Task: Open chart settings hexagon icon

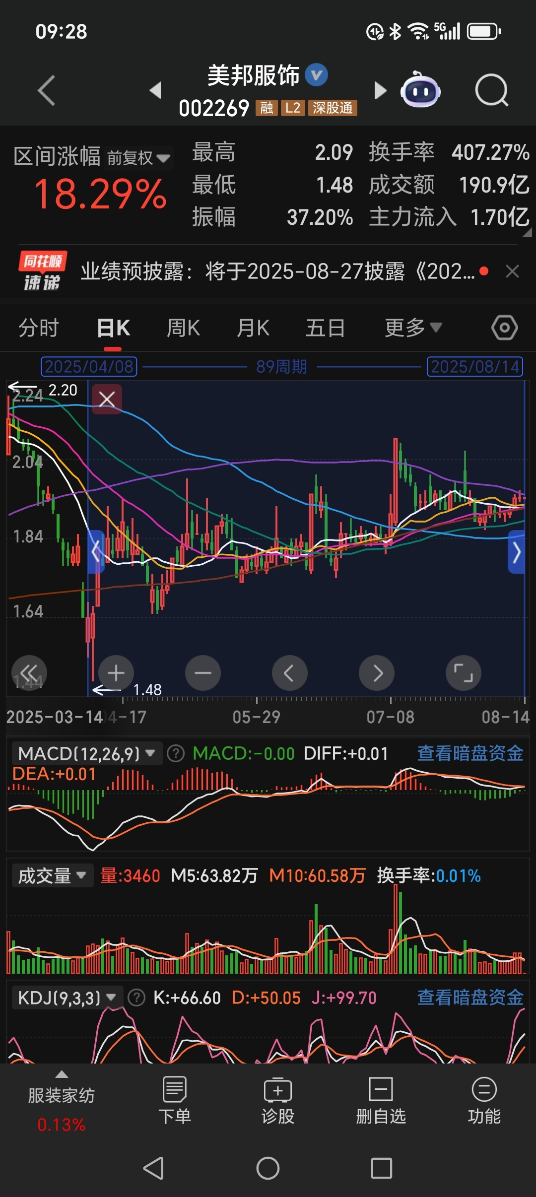Action: pyautogui.click(x=505, y=328)
